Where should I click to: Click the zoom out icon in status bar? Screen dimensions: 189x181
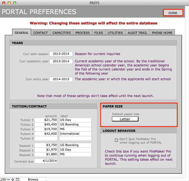coord(8,179)
